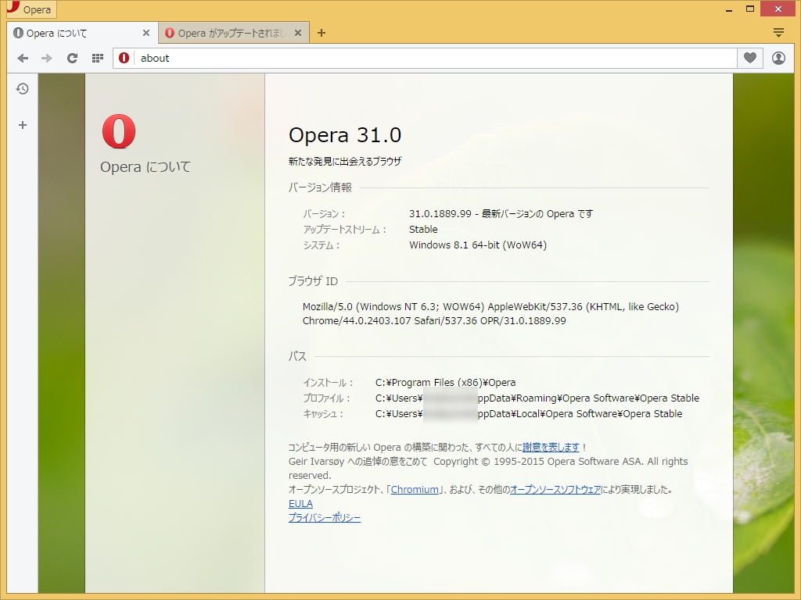801x600 pixels.
Task: Click the Opera badge in the address bar
Action: 124,58
